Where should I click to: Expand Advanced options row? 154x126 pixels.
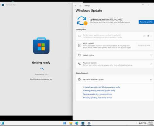115,64
